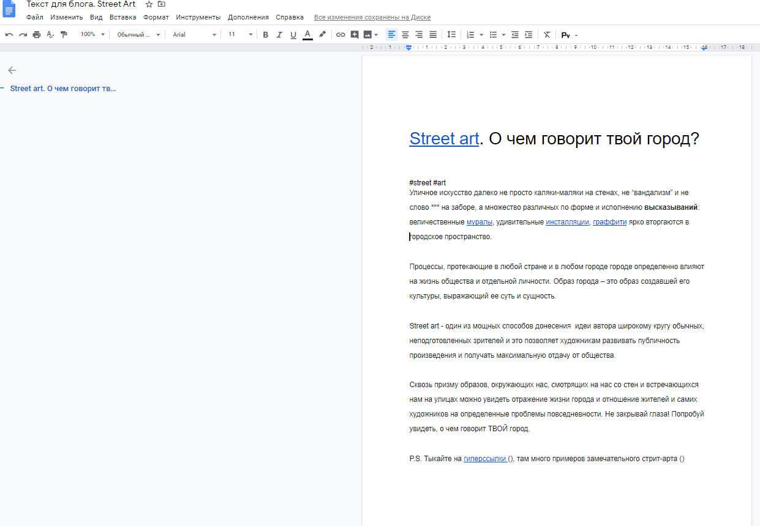The width and height of the screenshot is (760, 526).
Task: Insert a bulleted list
Action: (x=493, y=35)
